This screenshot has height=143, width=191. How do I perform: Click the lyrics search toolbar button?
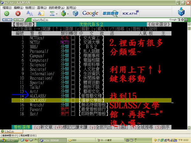point(110,13)
